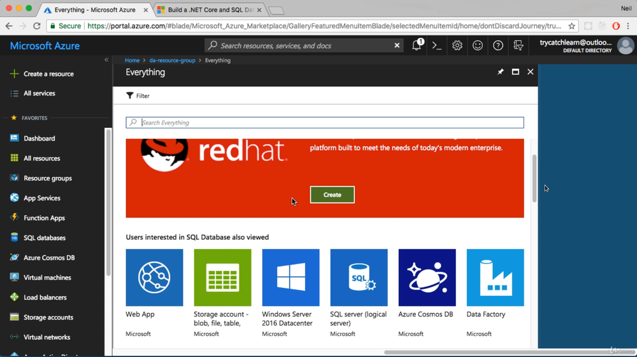Open Virtual machines
Viewport: 637px width, 357px height.
coord(40,277)
